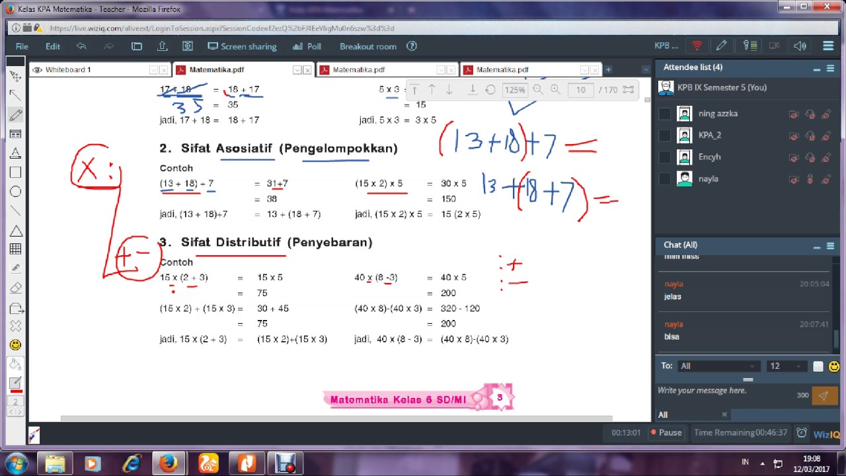Screen dimensions: 846x476
Task: Pause the class recording
Action: point(666,432)
